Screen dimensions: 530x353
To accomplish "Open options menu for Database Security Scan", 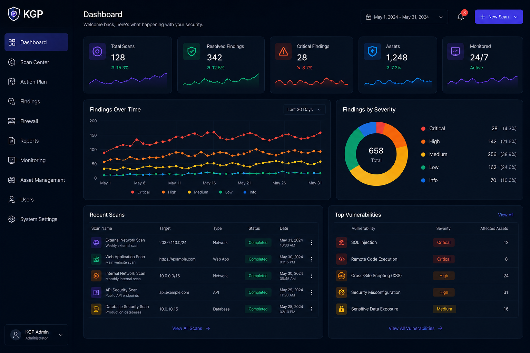I will click(312, 309).
